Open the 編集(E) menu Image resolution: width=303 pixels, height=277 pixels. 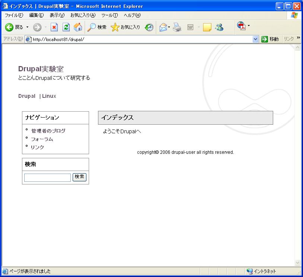tap(36, 15)
